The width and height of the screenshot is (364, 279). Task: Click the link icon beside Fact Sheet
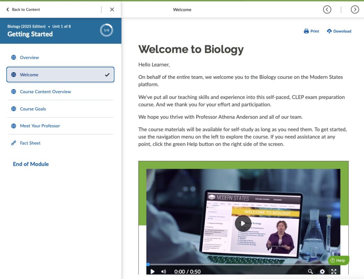(x=13, y=143)
